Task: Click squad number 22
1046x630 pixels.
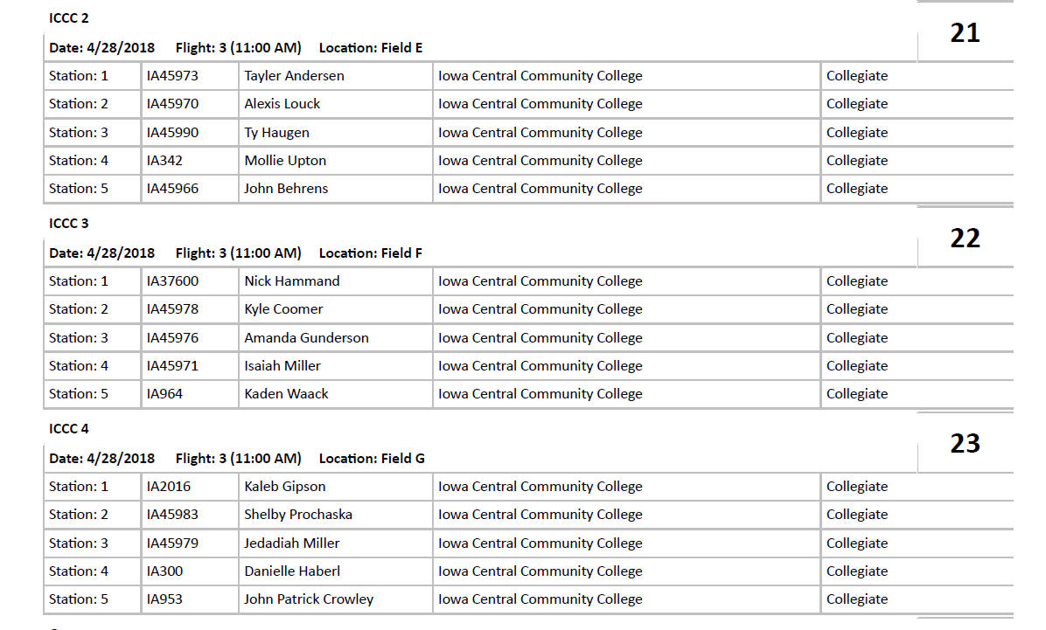Action: 965,239
